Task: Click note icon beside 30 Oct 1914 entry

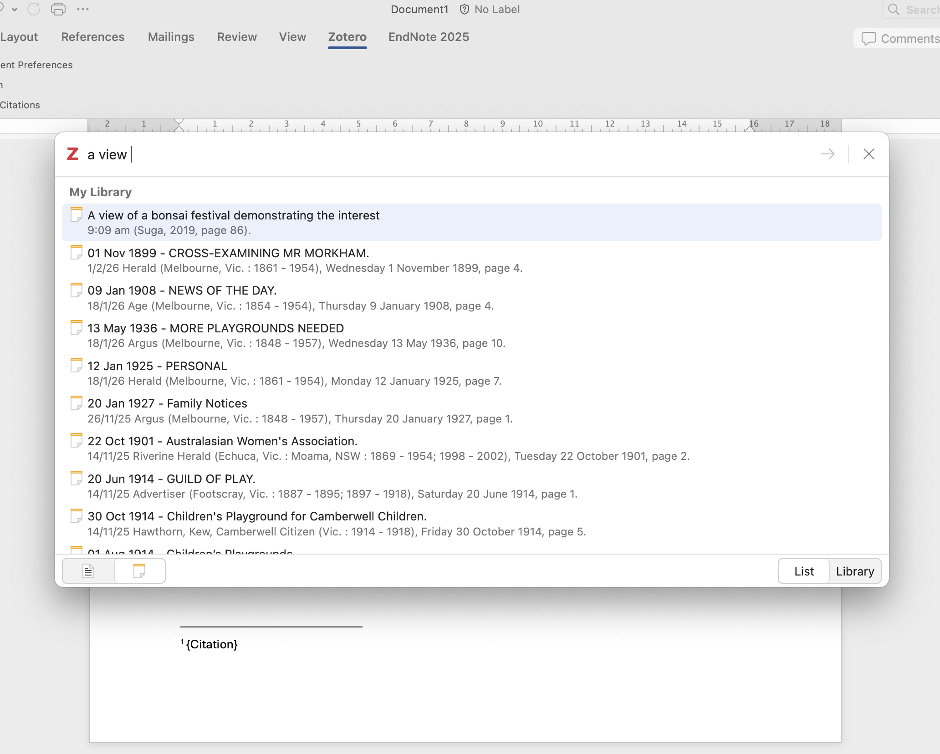Action: (x=77, y=516)
